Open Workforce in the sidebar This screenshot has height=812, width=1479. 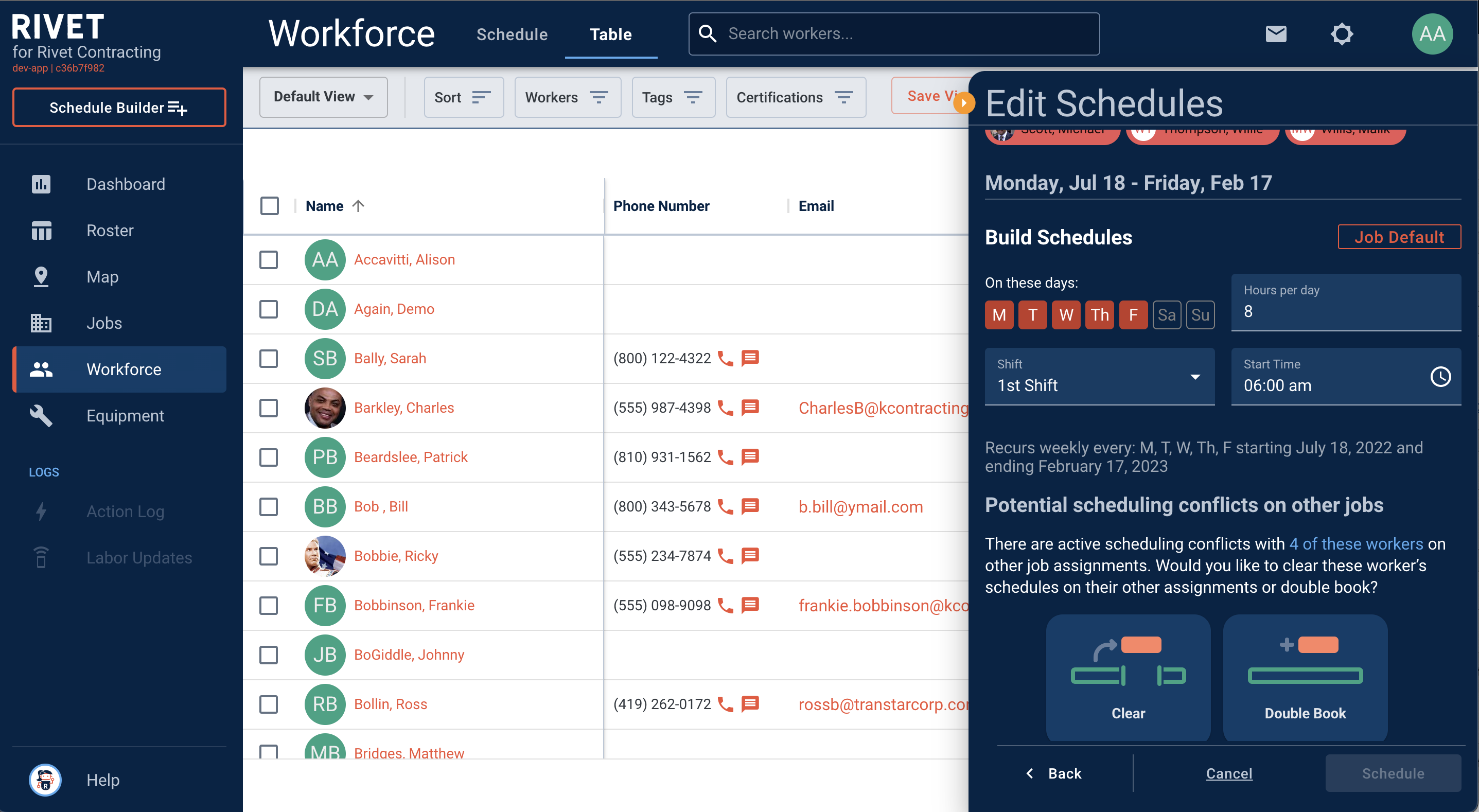click(x=119, y=369)
